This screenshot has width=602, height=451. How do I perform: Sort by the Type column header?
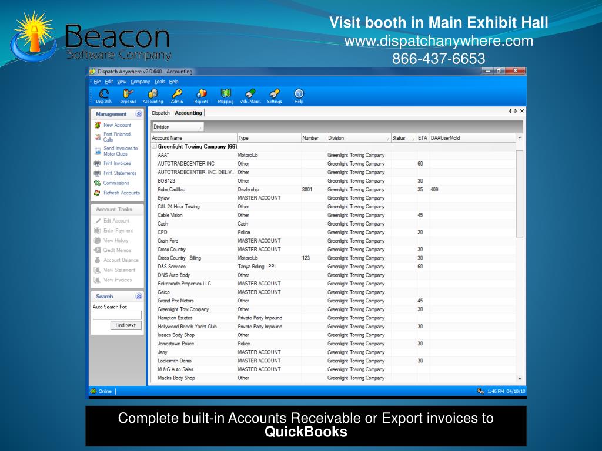[x=269, y=138]
